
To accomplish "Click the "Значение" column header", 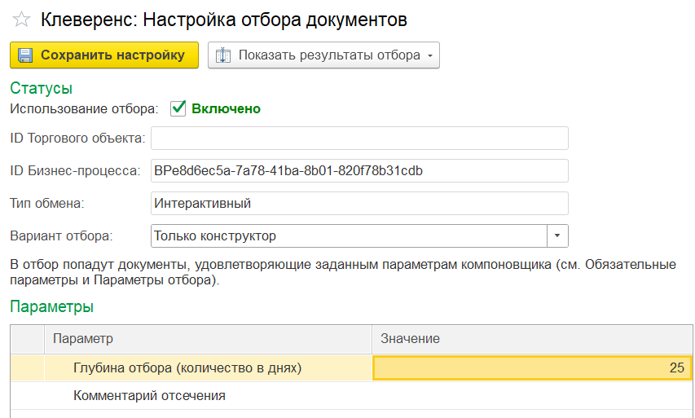I will tap(532, 339).
